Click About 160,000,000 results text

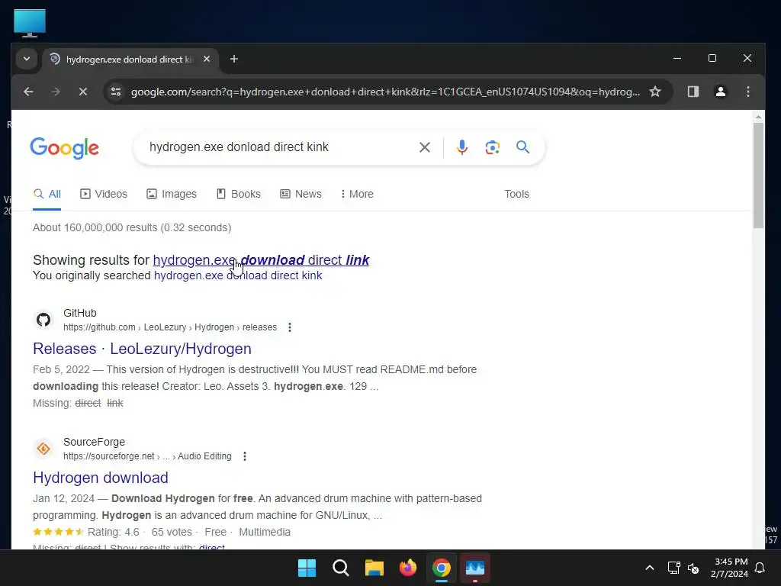click(132, 227)
